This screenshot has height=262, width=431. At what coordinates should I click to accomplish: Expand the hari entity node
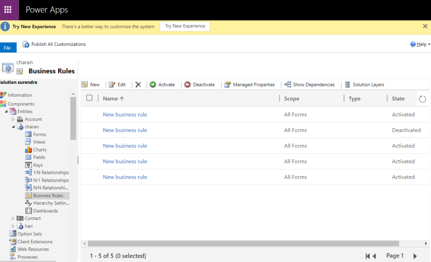pos(13,226)
